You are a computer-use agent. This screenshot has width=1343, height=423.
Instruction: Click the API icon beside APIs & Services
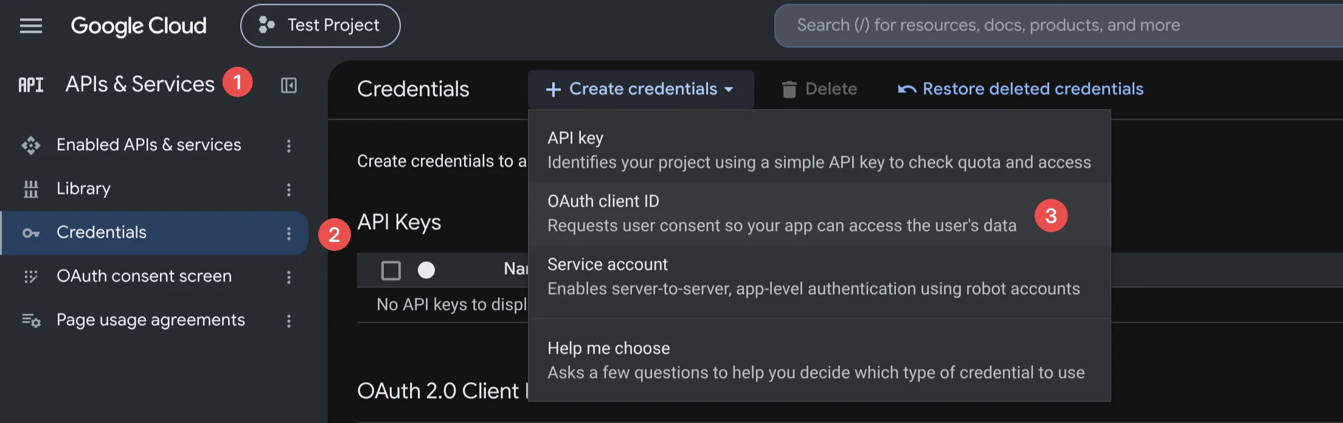31,84
